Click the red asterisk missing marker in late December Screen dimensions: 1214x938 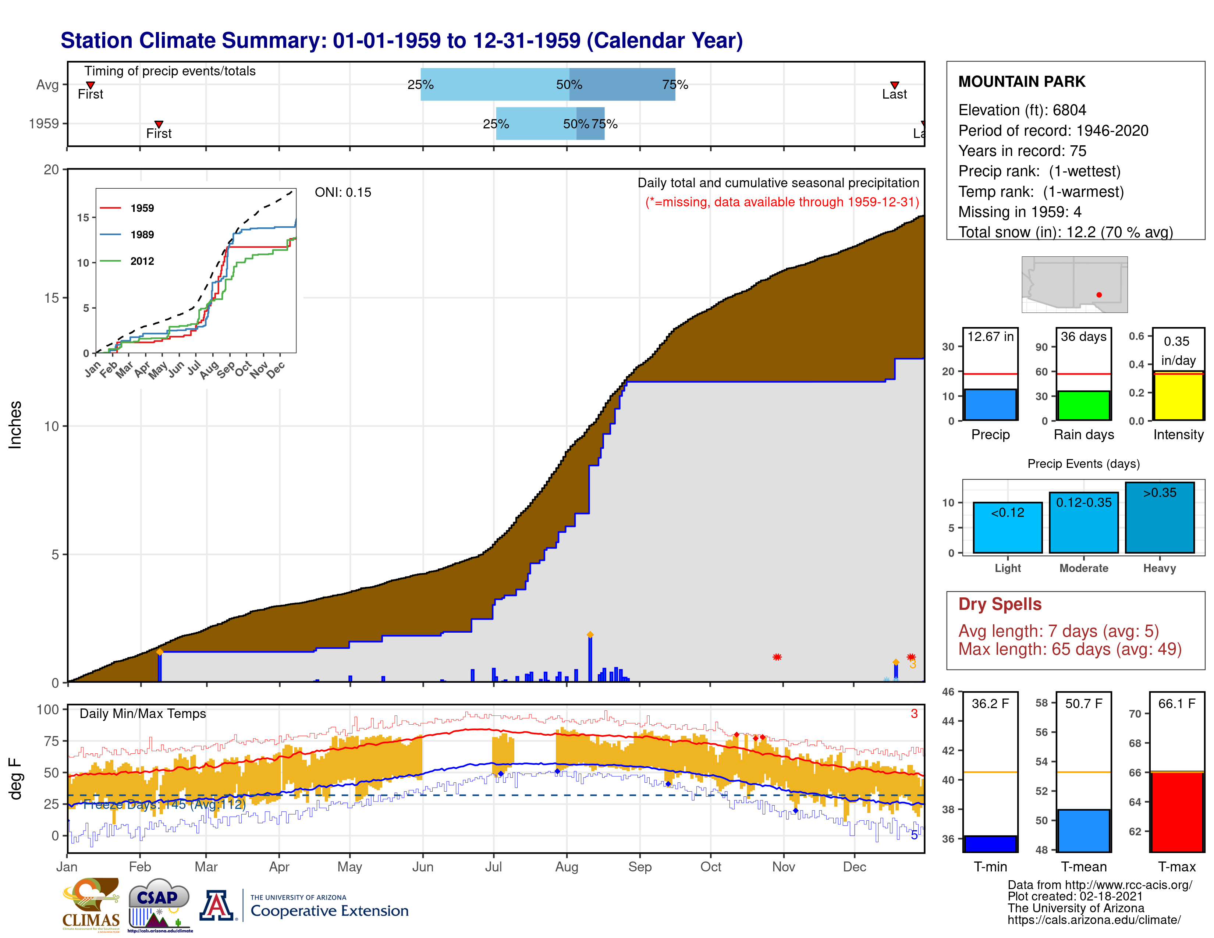911,657
